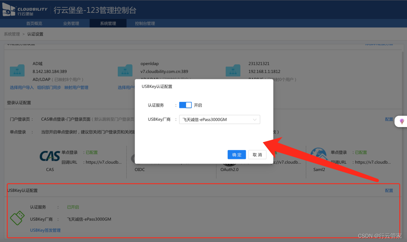This screenshot has width=407, height=242.
Task: Click 系统管理 in the breadcrumb
Action: [12, 34]
